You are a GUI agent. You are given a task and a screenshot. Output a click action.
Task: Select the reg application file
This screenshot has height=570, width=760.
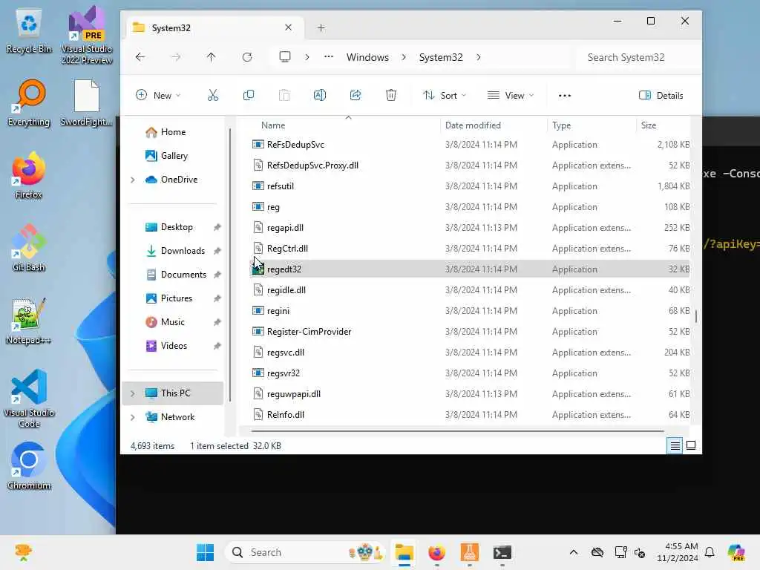[x=470, y=207]
